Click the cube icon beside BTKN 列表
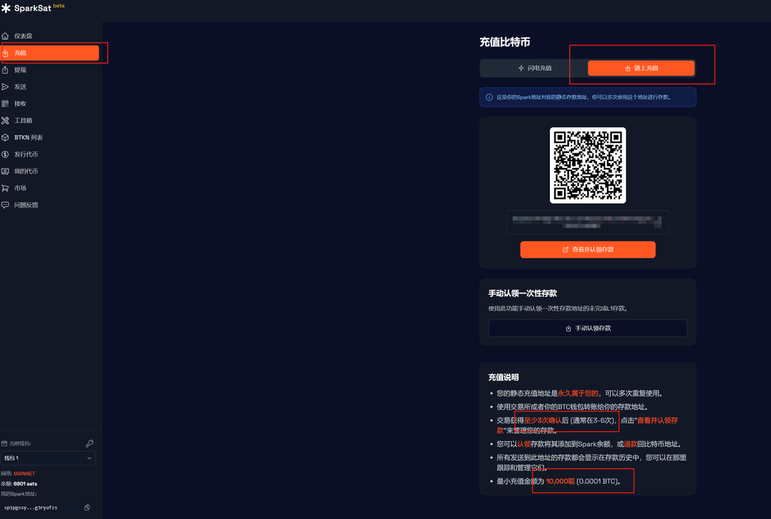Image resolution: width=771 pixels, height=519 pixels. (x=5, y=137)
